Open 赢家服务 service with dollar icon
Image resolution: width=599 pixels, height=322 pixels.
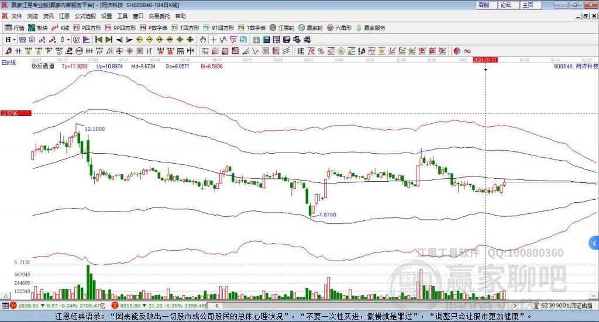coord(370,28)
